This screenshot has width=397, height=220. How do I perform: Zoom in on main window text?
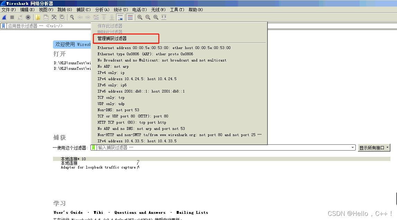pos(140,17)
